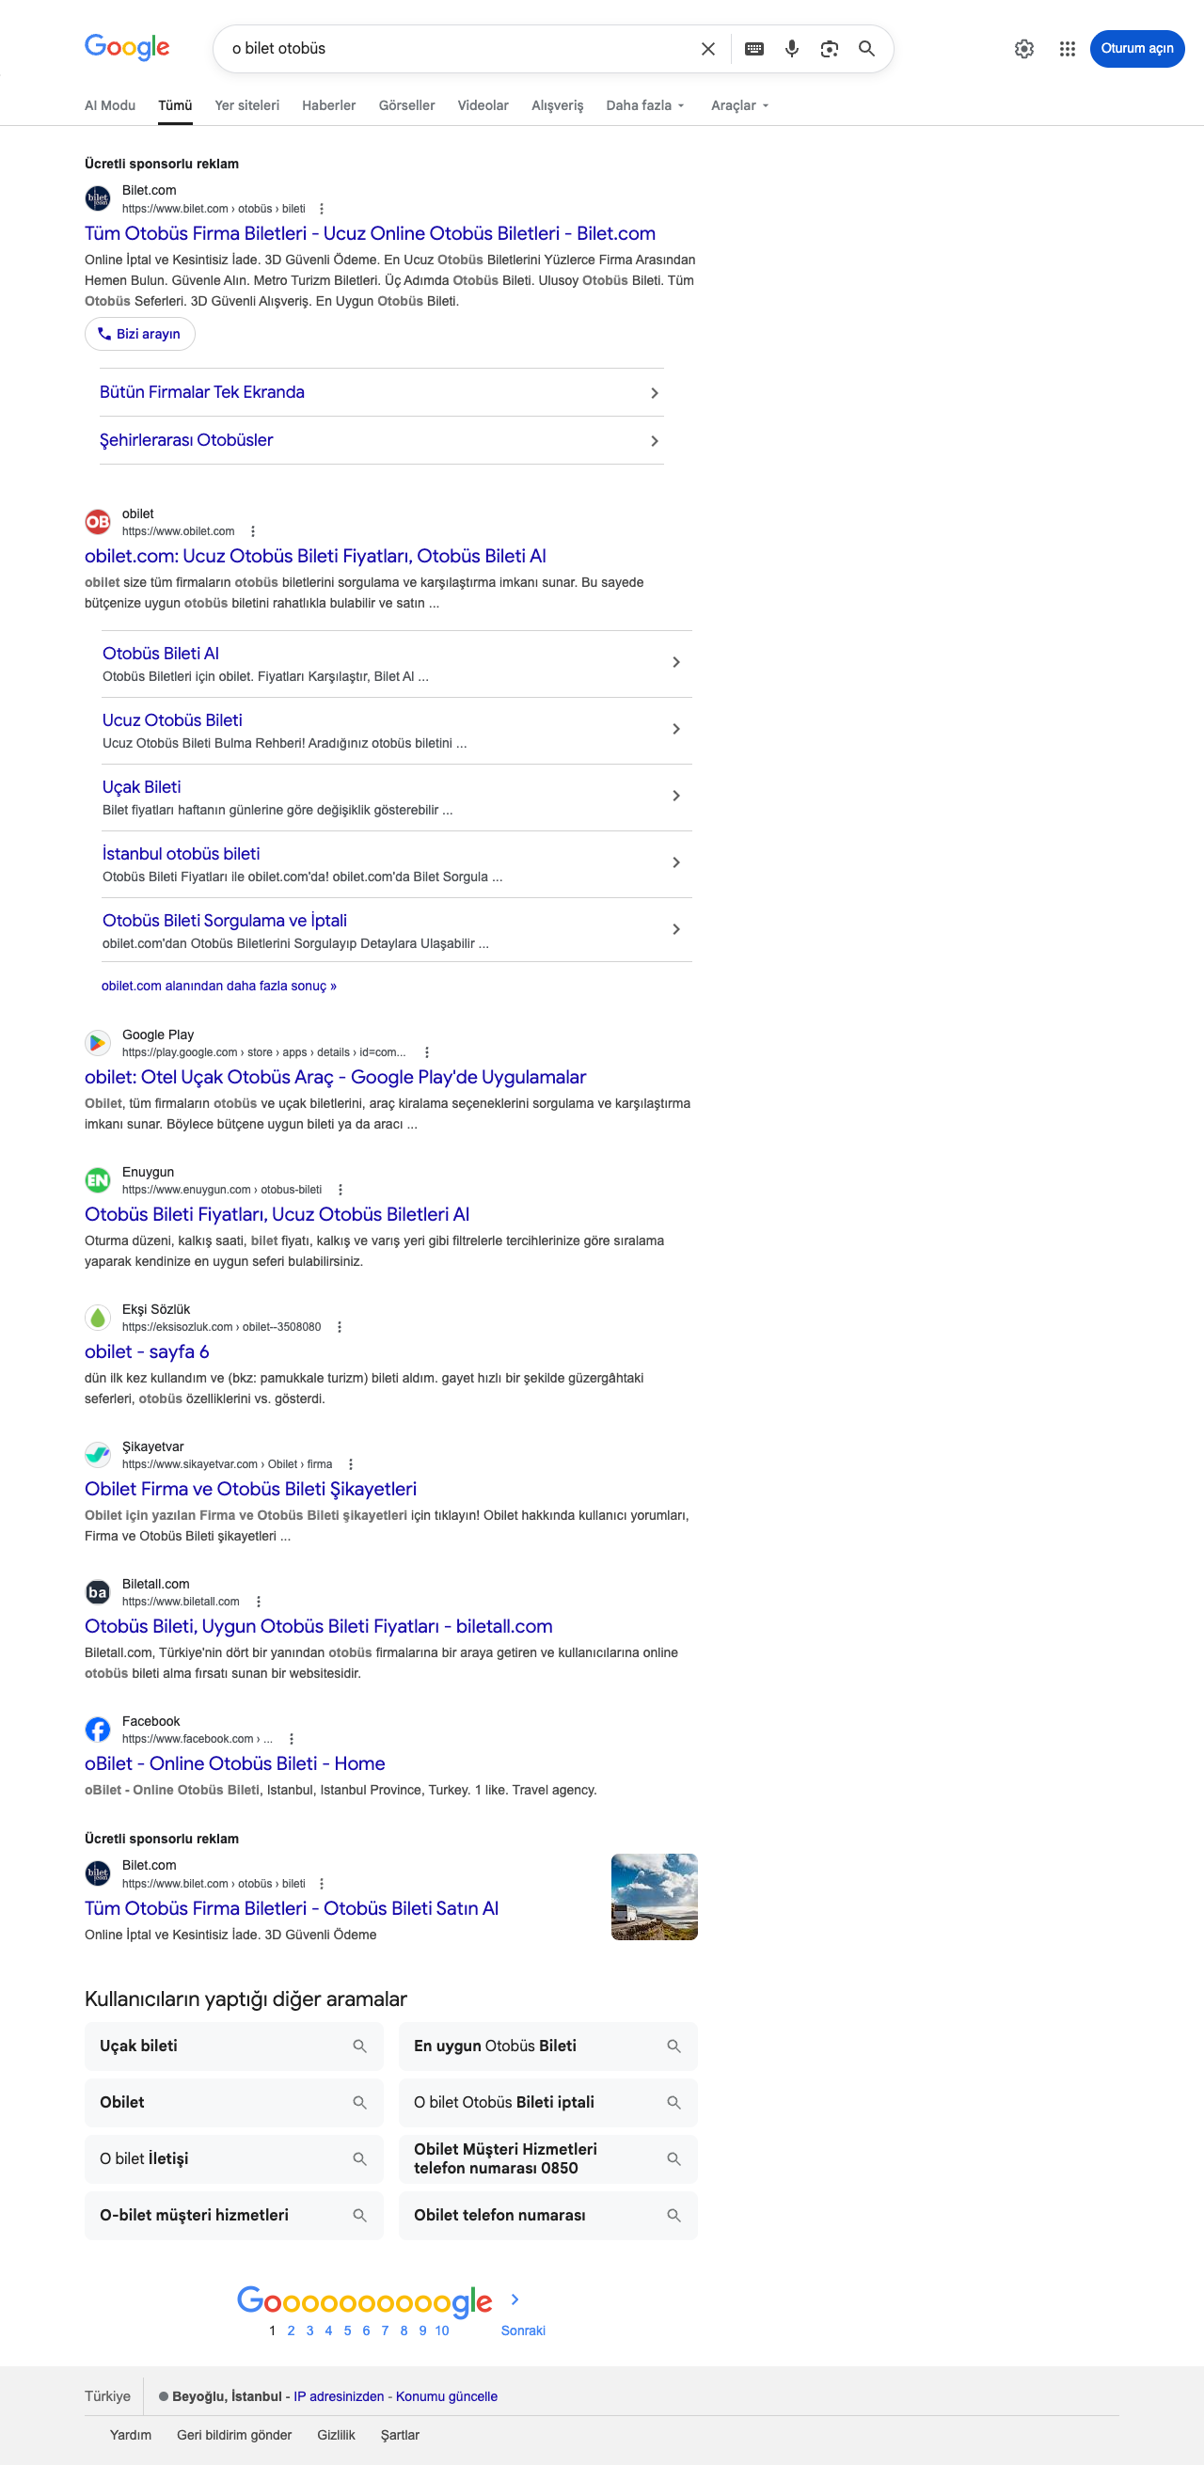Click the magnifier search submit icon
Image resolution: width=1204 pixels, height=2465 pixels.
867,49
